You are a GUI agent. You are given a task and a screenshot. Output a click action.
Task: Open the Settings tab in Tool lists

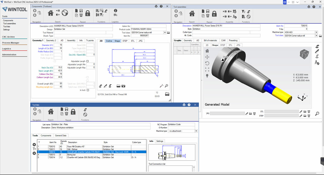click(159, 141)
